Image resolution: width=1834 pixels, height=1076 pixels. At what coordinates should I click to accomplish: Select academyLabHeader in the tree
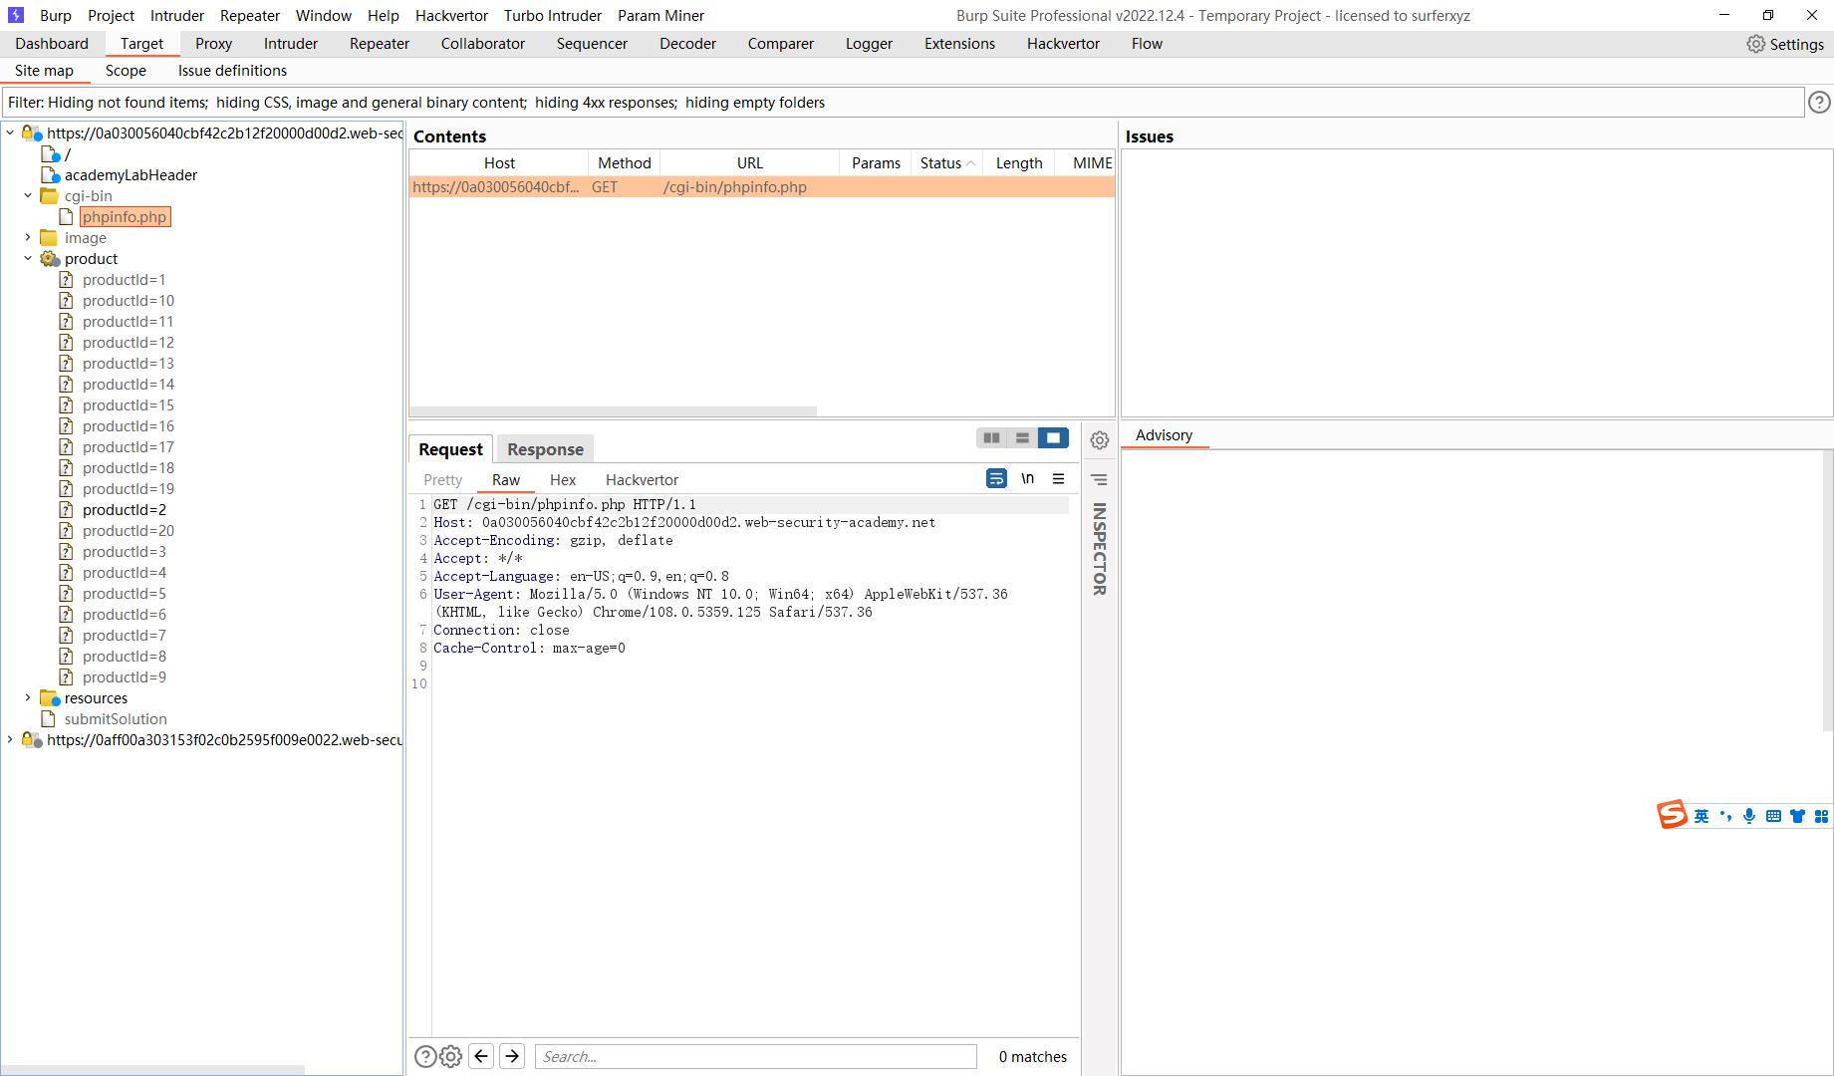pos(131,174)
